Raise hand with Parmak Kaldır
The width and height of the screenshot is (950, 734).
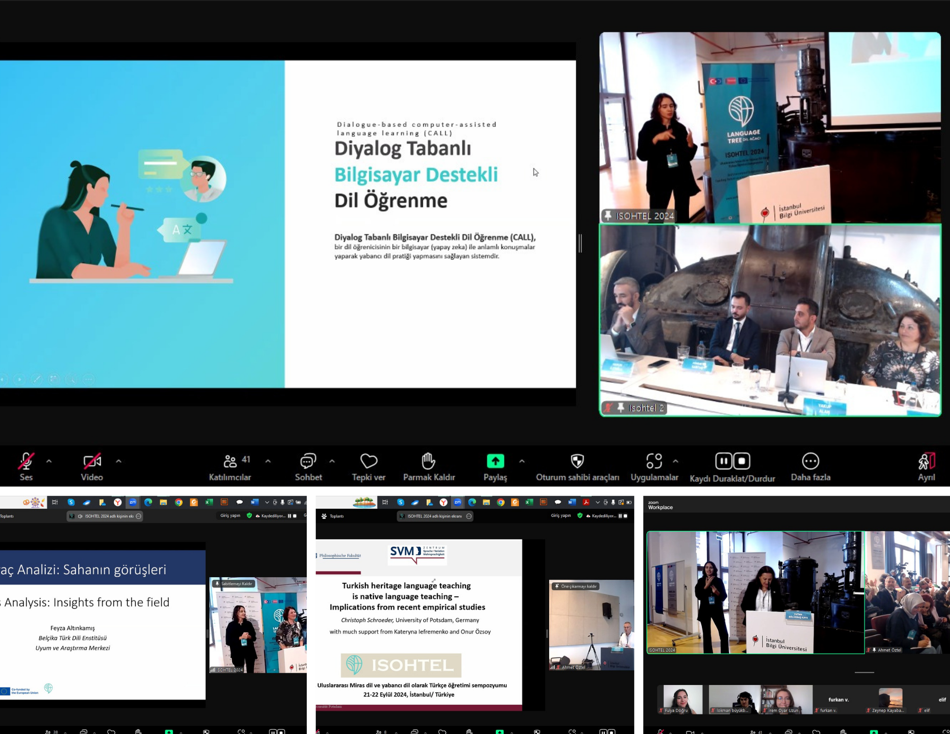click(428, 461)
